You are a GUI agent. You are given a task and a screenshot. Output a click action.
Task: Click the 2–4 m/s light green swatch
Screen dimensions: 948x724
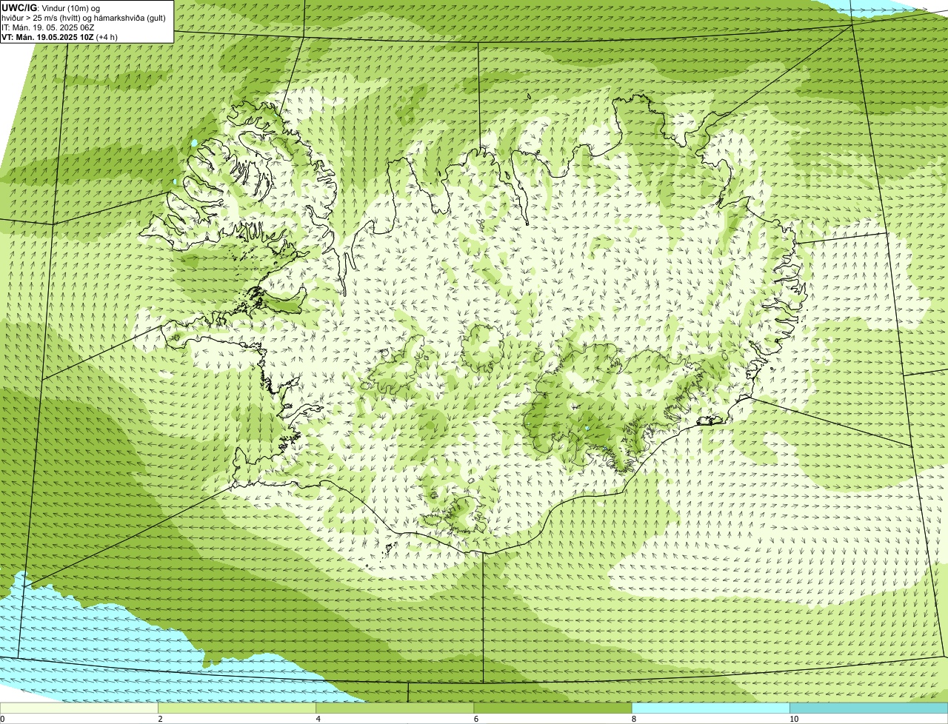237,708
